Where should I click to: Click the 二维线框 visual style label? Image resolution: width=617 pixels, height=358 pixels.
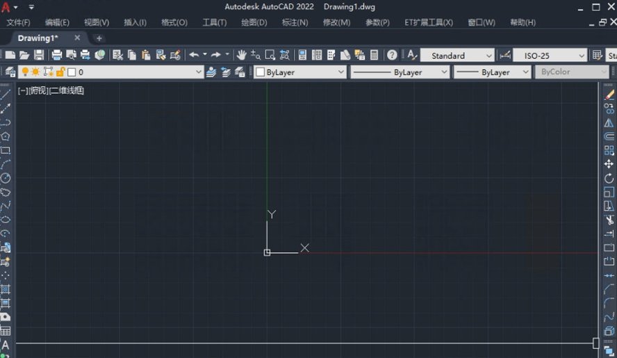pyautogui.click(x=67, y=90)
